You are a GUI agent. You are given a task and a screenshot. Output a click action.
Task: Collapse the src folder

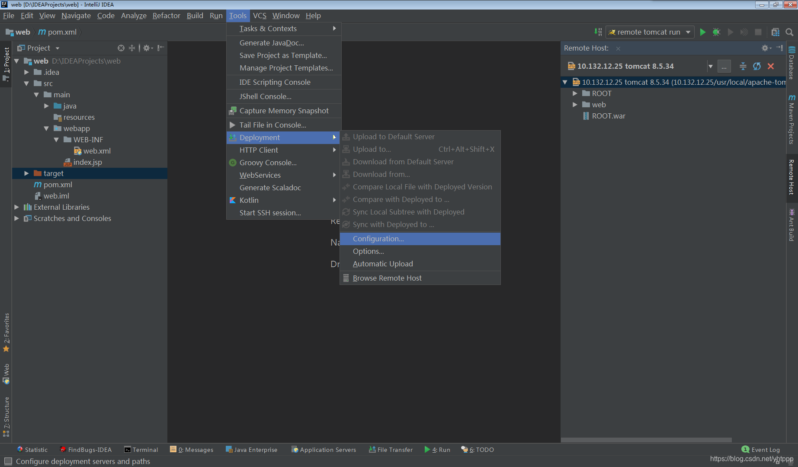point(26,83)
